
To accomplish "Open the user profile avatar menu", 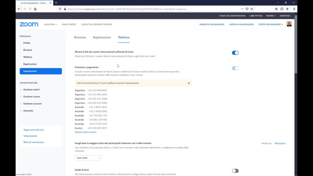I will [289, 24].
